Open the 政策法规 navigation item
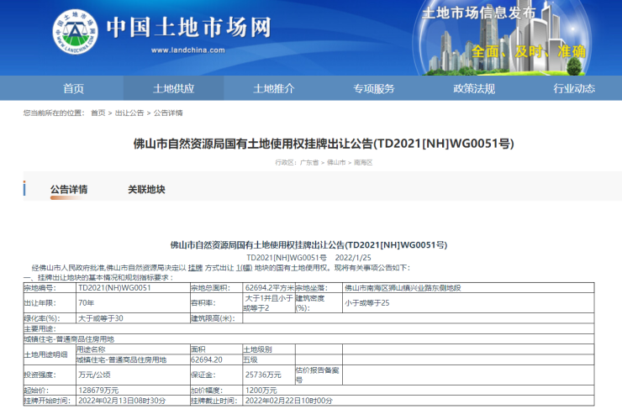622x409 pixels. (474, 88)
